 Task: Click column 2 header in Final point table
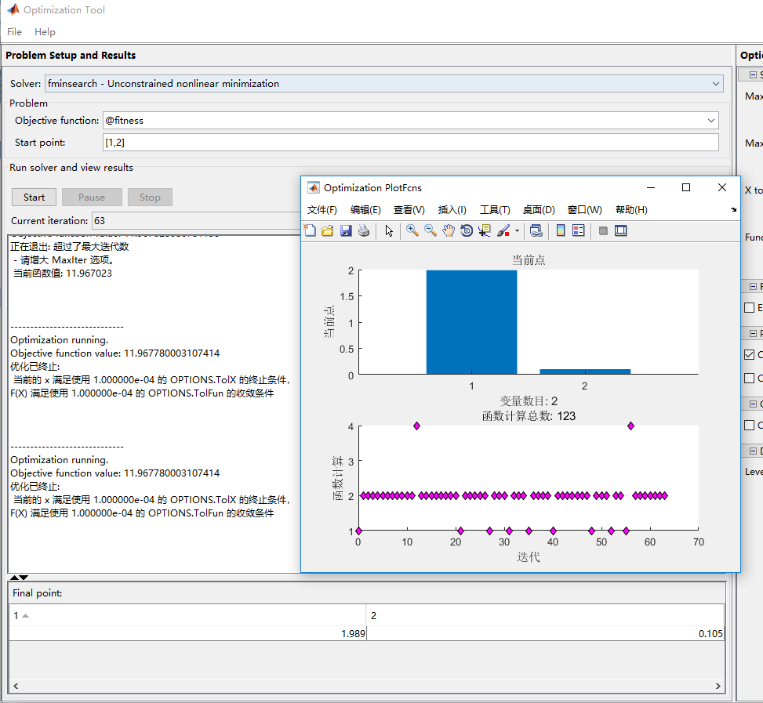coord(546,615)
